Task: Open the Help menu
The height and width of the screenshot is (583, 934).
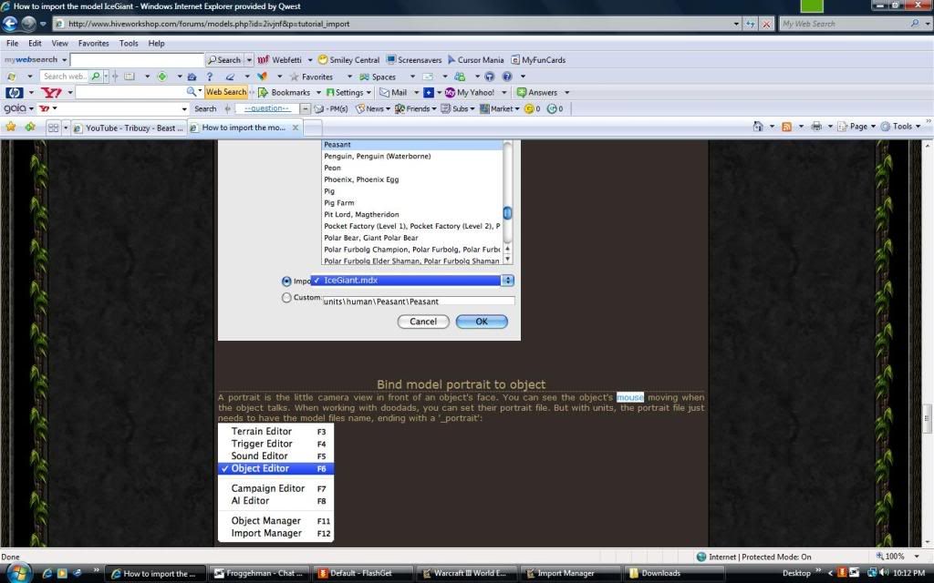Action: 156,44
